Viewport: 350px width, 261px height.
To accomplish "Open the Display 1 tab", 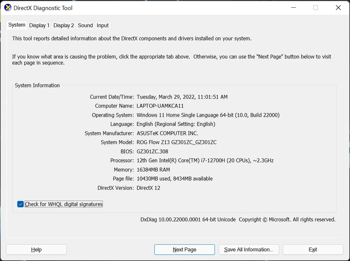I will click(x=39, y=25).
